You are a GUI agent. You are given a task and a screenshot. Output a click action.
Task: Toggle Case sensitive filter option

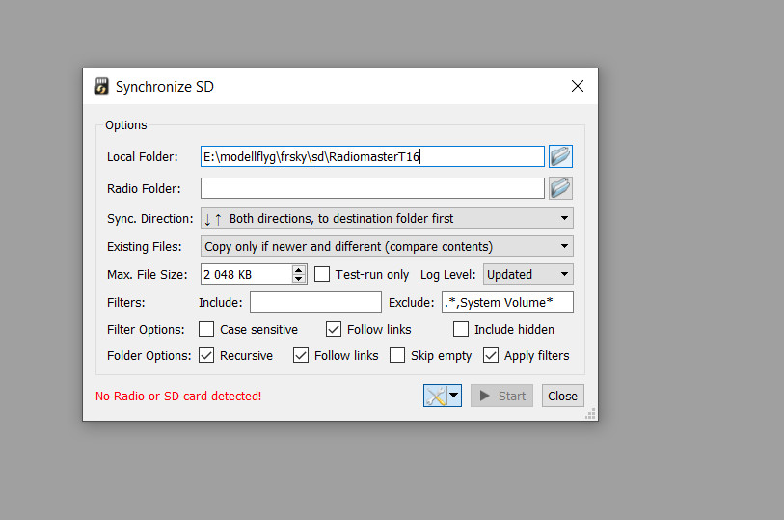point(206,329)
